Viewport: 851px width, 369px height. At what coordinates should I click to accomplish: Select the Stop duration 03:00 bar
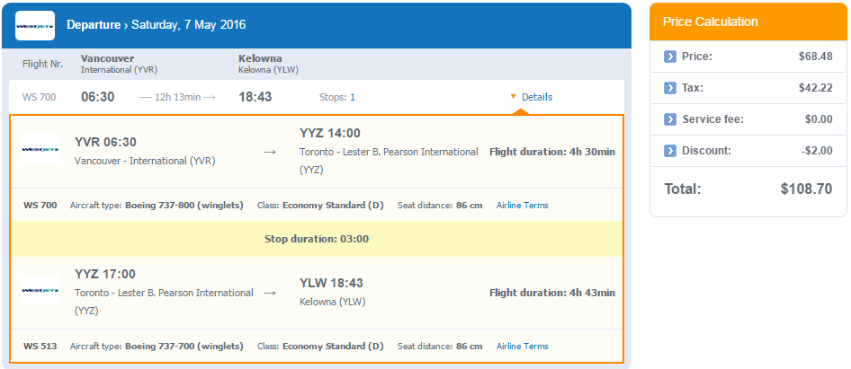(x=317, y=239)
